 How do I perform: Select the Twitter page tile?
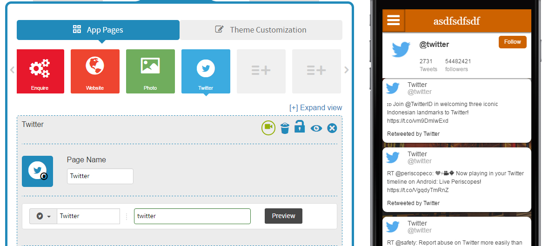coord(206,71)
